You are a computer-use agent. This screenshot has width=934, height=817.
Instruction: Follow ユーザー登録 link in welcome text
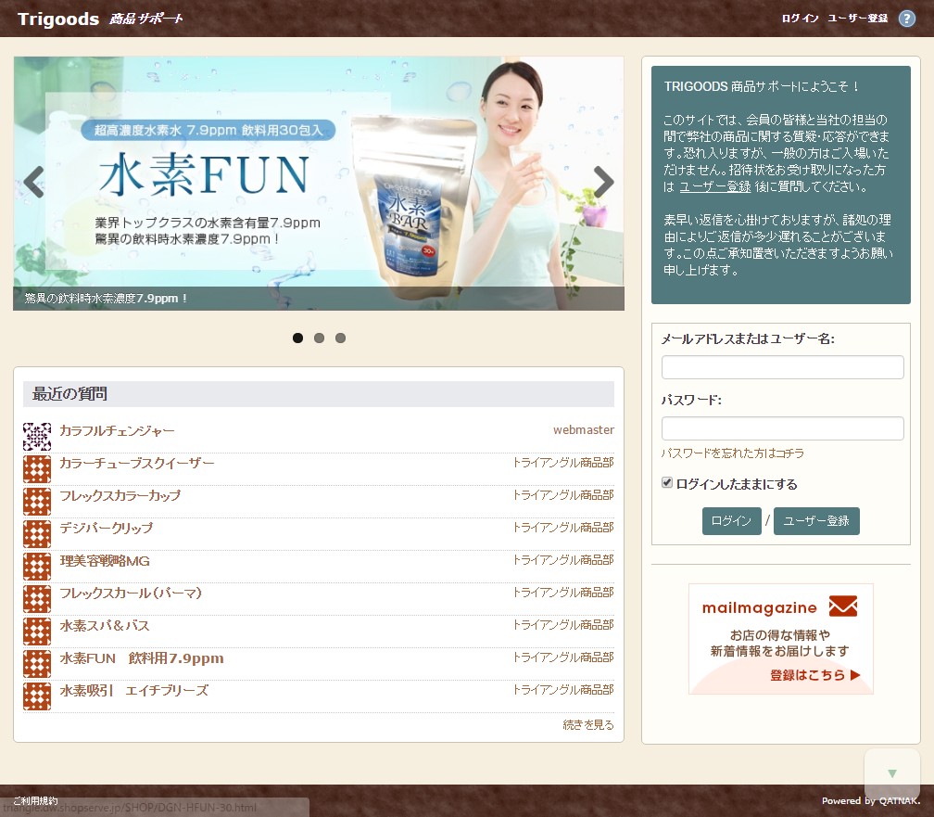(x=714, y=186)
